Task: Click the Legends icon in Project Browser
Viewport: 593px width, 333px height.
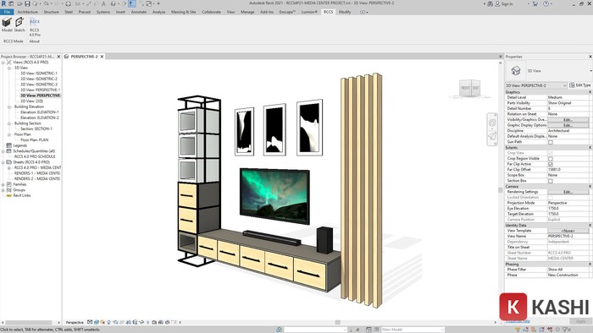Action: tap(8, 145)
